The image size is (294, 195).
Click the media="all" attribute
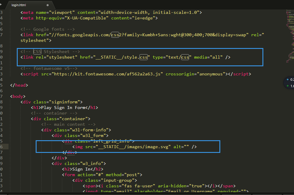(x=208, y=57)
